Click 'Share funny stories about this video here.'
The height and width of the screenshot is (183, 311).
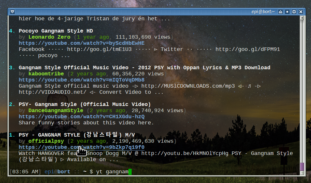pos(86,123)
